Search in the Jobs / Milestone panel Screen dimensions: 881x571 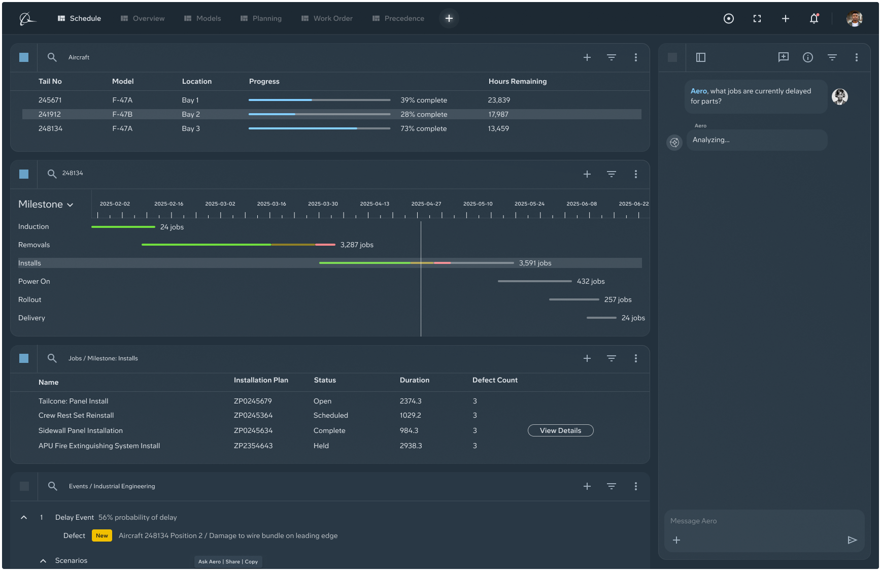(52, 358)
